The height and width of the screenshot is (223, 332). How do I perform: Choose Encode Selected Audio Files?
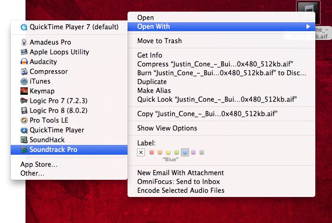click(x=221, y=190)
